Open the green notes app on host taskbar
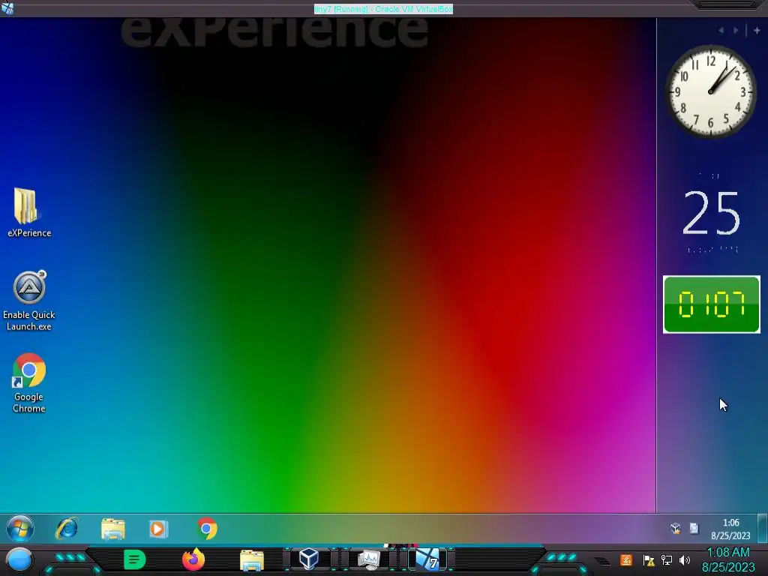The width and height of the screenshot is (768, 576). (x=135, y=559)
